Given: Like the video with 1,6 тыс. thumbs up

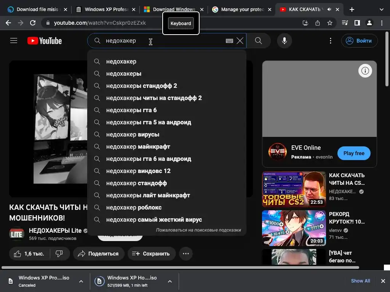Looking at the screenshot, I should click(x=29, y=254).
